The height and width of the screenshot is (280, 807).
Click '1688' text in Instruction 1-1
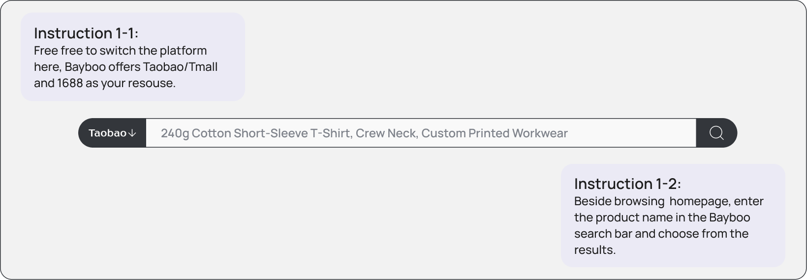click(70, 83)
